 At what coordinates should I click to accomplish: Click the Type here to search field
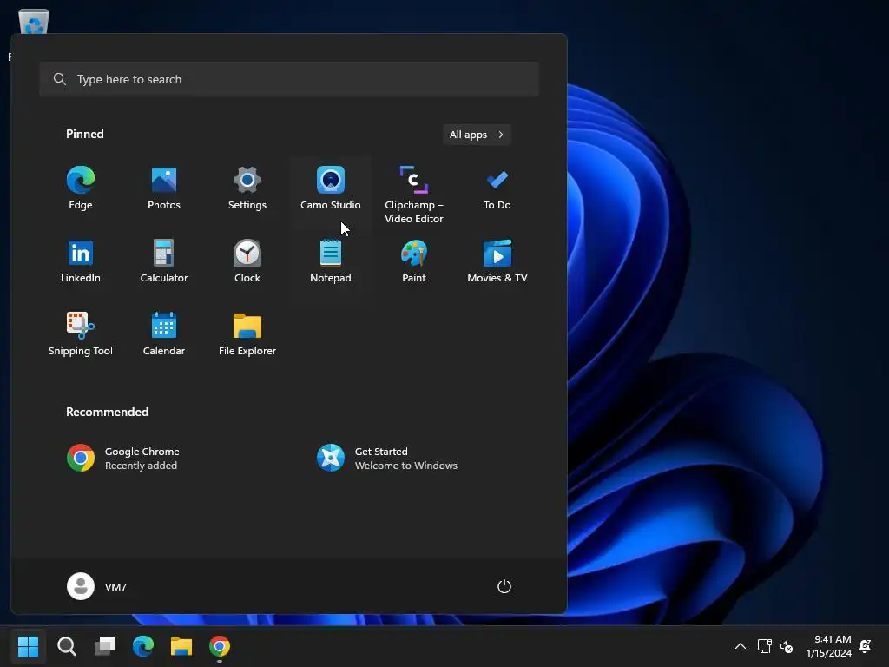(x=289, y=79)
